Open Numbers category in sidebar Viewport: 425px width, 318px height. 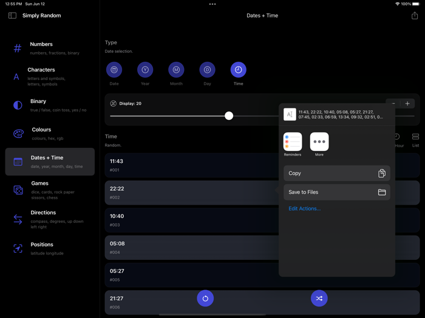(50, 48)
